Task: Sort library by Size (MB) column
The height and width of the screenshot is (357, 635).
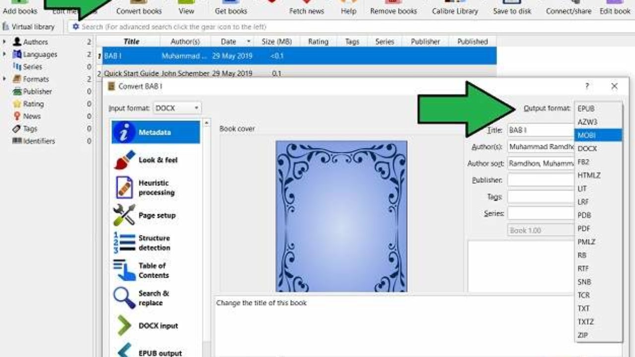Action: [277, 42]
